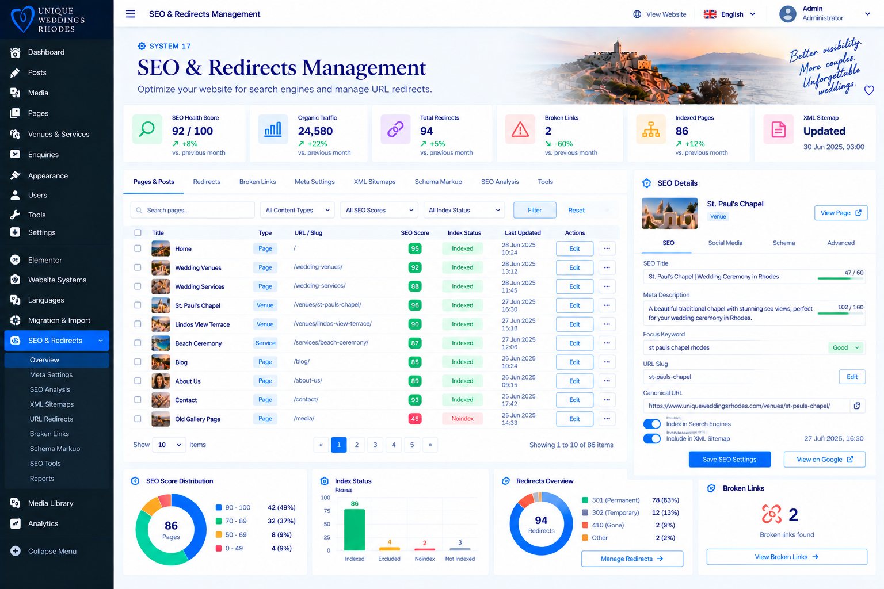Screen dimensions: 884x589
Task: Check the select-all checkbox in table header
Action: click(x=138, y=233)
